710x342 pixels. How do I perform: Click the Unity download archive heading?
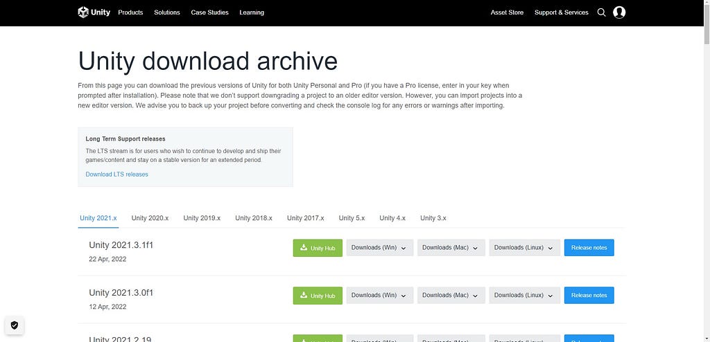208,61
